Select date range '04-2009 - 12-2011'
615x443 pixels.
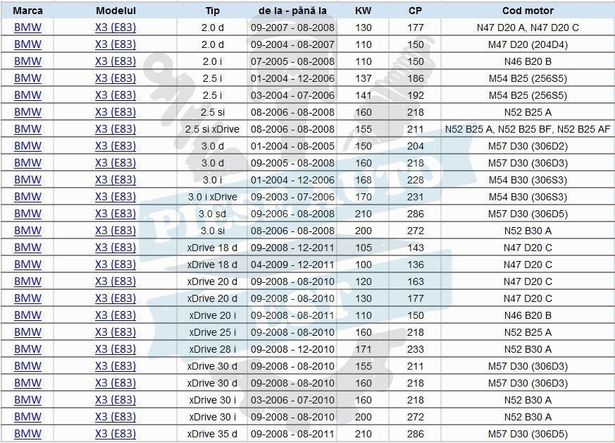click(x=292, y=265)
